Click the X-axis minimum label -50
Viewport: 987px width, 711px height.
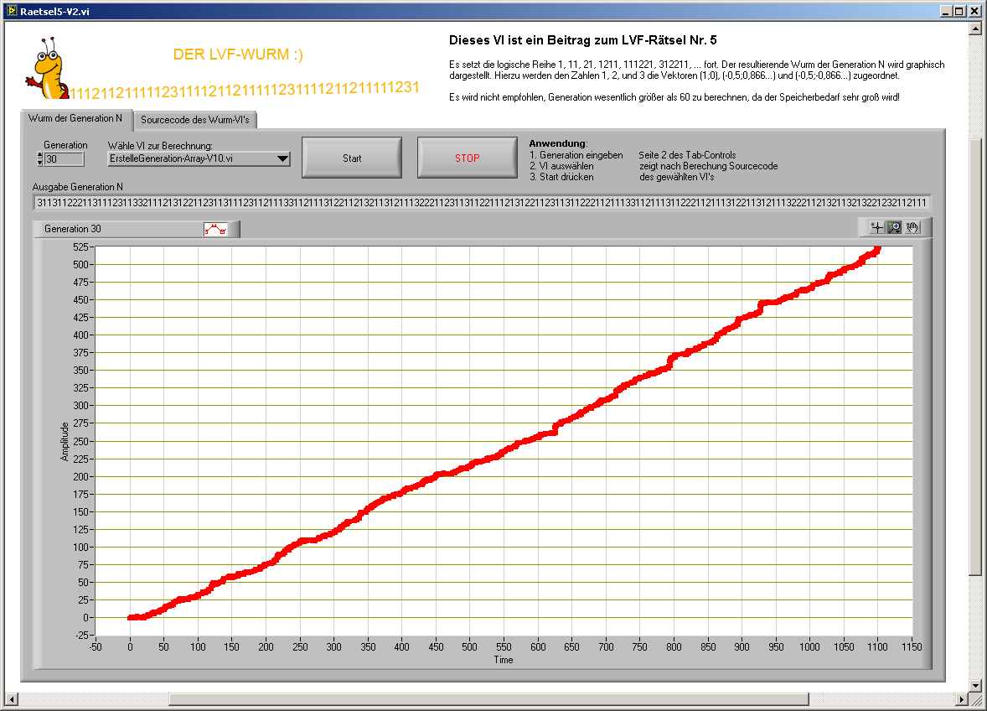click(95, 646)
